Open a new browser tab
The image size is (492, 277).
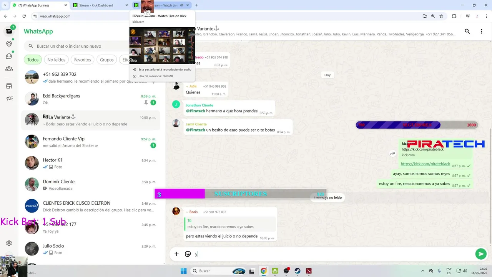click(x=197, y=5)
